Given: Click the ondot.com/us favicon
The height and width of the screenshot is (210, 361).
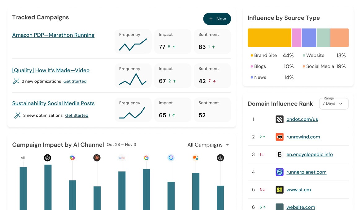Looking at the screenshot, I should pyautogui.click(x=280, y=119).
